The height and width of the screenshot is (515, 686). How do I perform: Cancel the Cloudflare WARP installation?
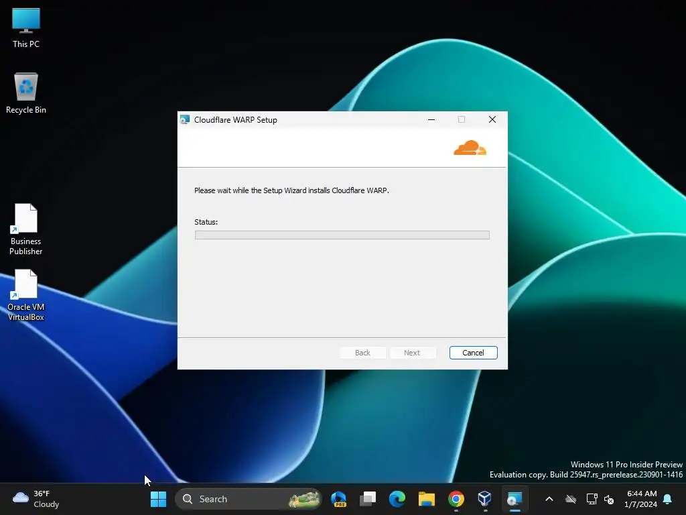coord(473,353)
